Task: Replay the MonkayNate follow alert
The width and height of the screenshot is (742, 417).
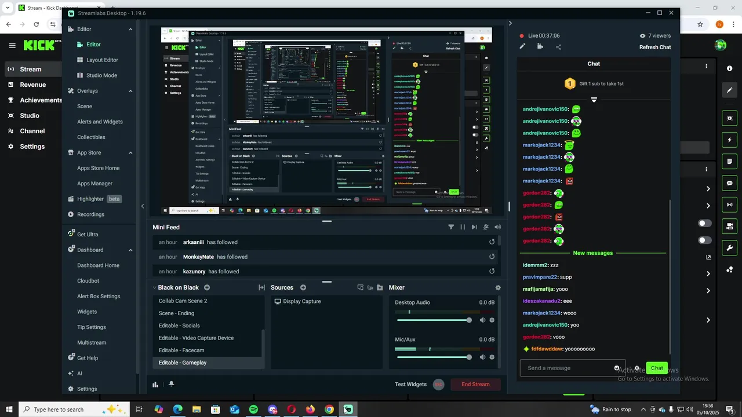Action: coord(492,257)
